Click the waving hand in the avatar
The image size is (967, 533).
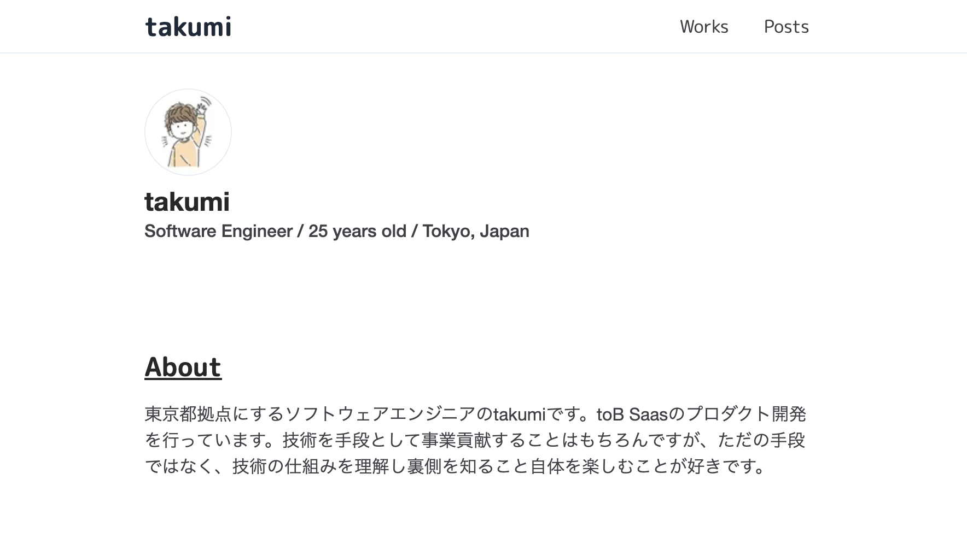coord(205,104)
